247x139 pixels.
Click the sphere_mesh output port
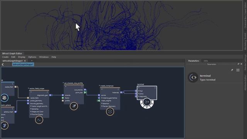[15, 112]
